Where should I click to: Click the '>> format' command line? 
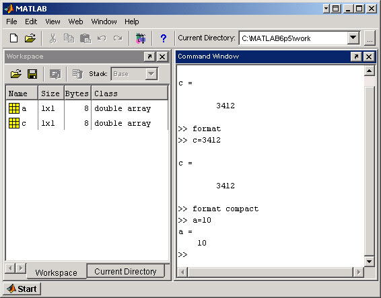tap(199, 128)
